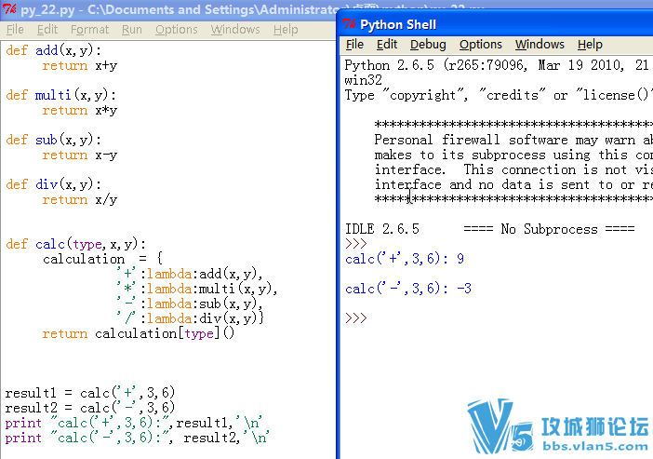Open Windows menu in the editor window
Screen dimensions: 653x459
(x=235, y=30)
